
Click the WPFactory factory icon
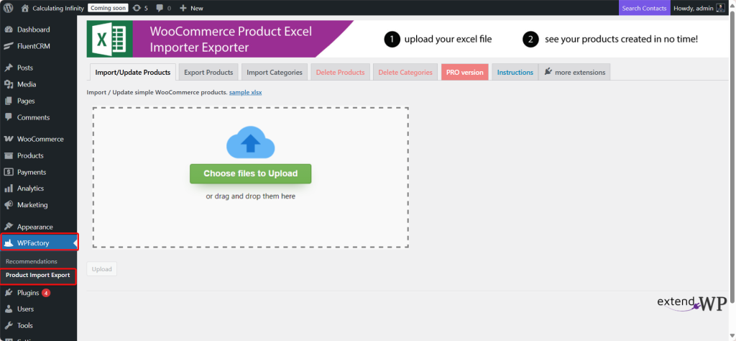pos(9,243)
